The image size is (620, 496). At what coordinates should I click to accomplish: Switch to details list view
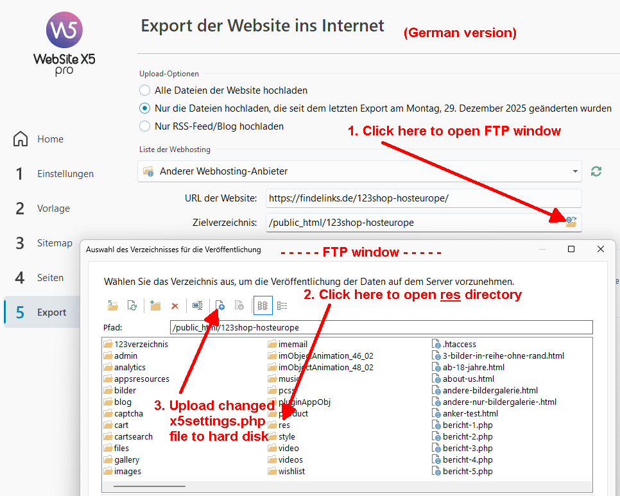point(282,306)
